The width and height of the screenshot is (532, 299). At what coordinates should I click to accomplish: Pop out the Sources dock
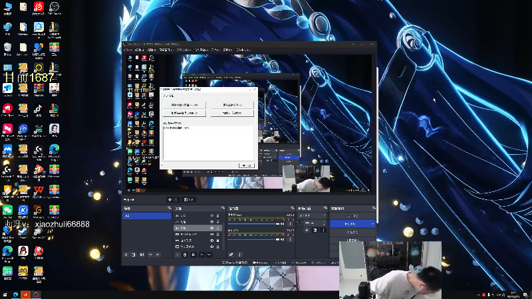pos(223,208)
